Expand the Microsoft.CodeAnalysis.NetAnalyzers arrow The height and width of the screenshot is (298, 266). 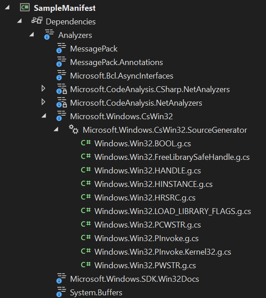click(x=43, y=102)
